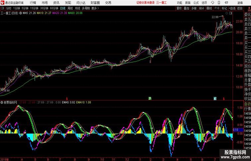Open the 功能 menu
This screenshot has width=251, height=161.
[180, 3]
